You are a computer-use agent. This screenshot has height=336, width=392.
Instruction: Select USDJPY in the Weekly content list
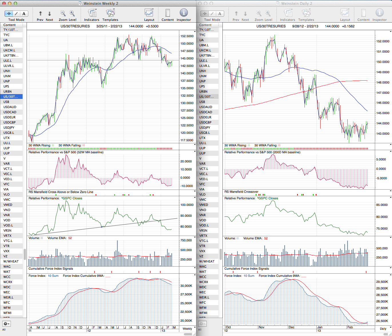pyautogui.click(x=9, y=128)
